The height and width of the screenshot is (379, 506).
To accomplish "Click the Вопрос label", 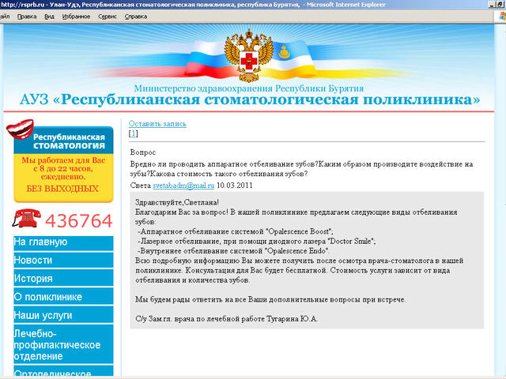I will tap(143, 152).
